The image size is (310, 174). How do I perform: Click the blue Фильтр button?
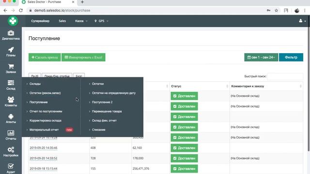click(x=291, y=57)
